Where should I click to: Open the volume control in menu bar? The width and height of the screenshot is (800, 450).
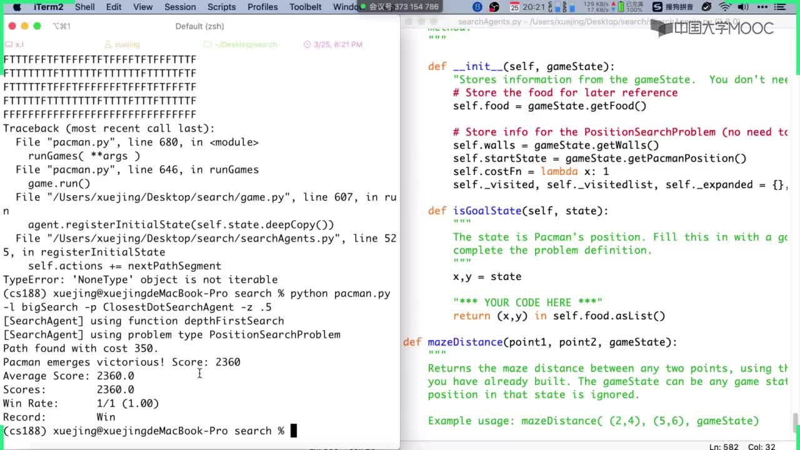coord(744,7)
